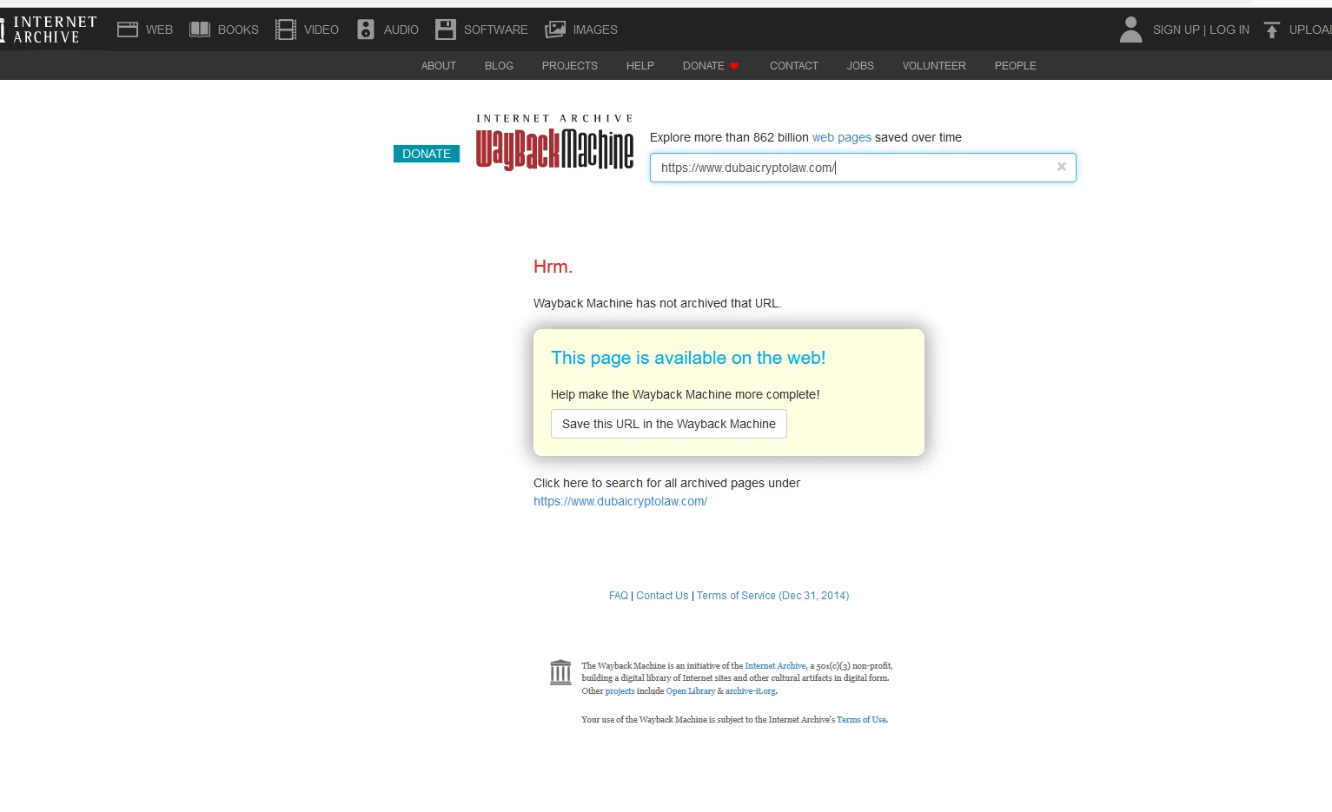The width and height of the screenshot is (1332, 812).
Task: Click SIGN UP link
Action: coord(1176,30)
